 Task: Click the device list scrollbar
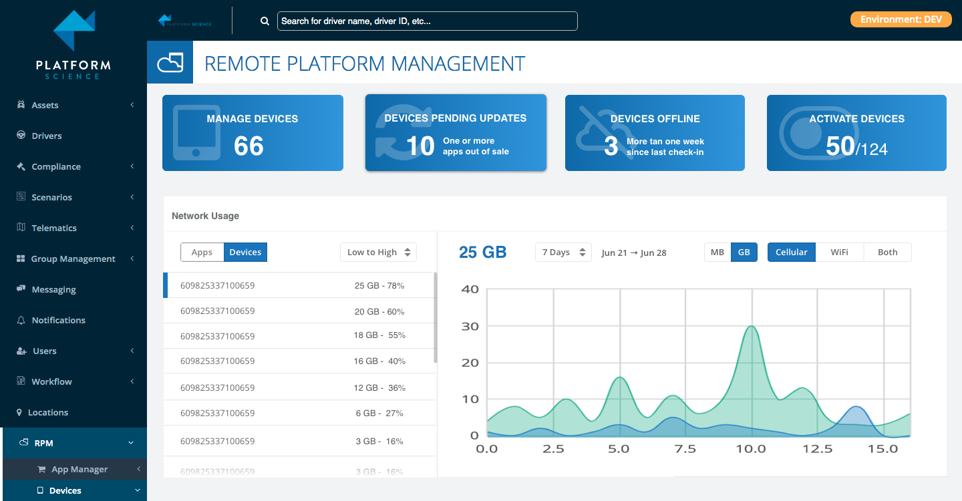tap(436, 317)
